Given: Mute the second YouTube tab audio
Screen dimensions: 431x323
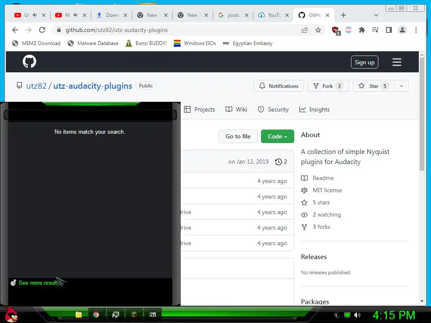Looking at the screenshot, I should [x=76, y=15].
